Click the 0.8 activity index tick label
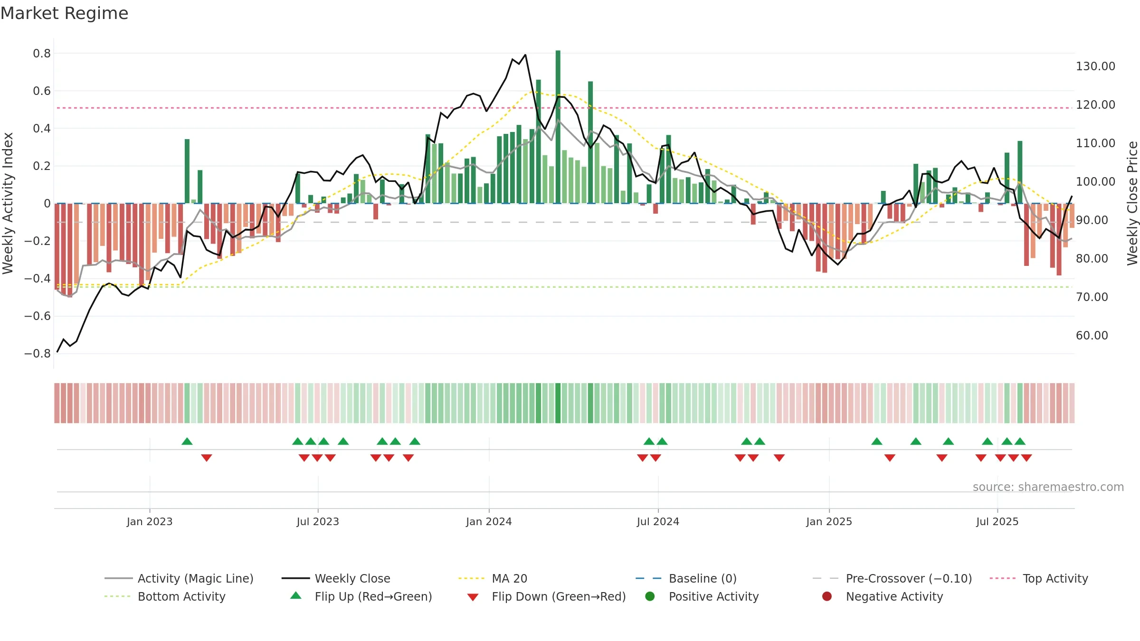Image resolution: width=1140 pixels, height=641 pixels. pos(42,53)
